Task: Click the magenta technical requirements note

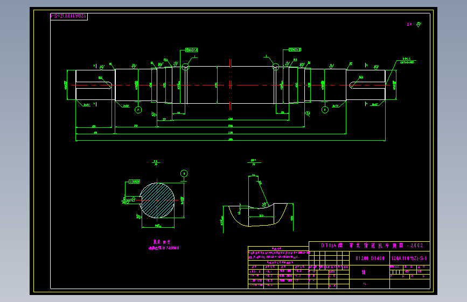Action: click(164, 245)
